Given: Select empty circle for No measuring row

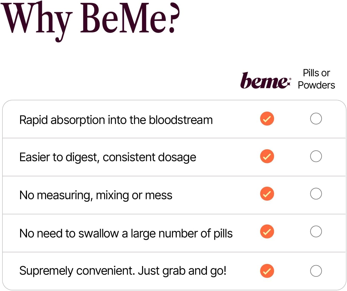Looking at the screenshot, I should pos(316,194).
